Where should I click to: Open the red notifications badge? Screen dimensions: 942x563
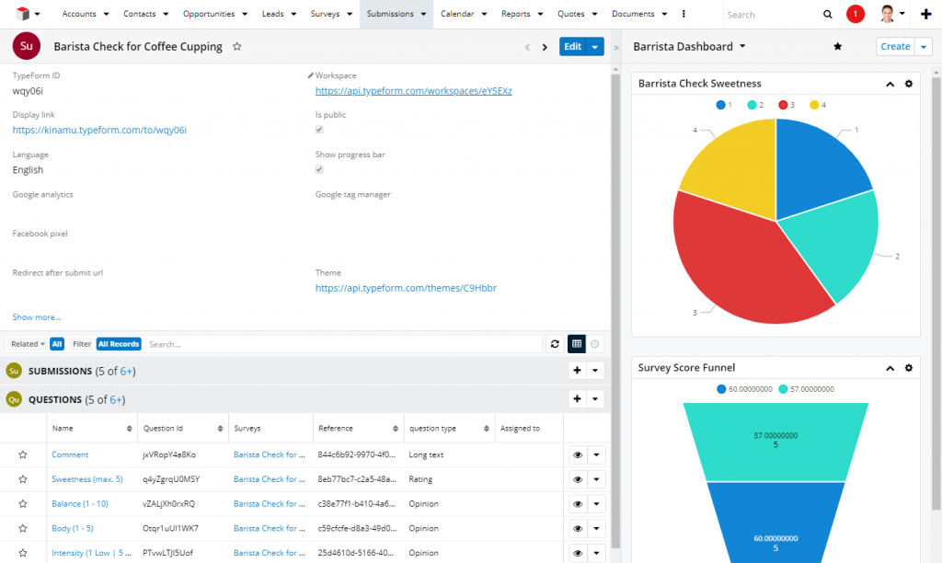[x=855, y=14]
